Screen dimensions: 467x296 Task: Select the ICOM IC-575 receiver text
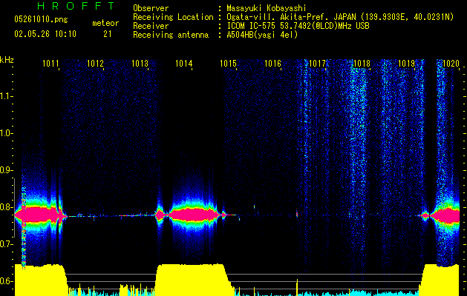[x=298, y=26]
